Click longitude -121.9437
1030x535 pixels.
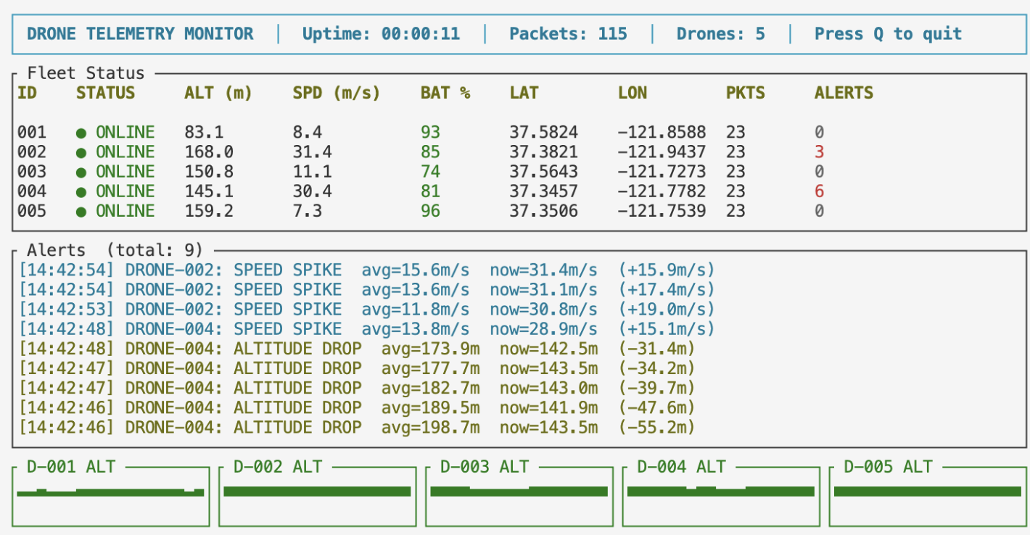[x=662, y=152]
